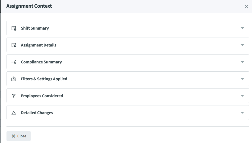Show the Compliance Summary section
Image resolution: width=252 pixels, height=143 pixels.
[x=41, y=62]
